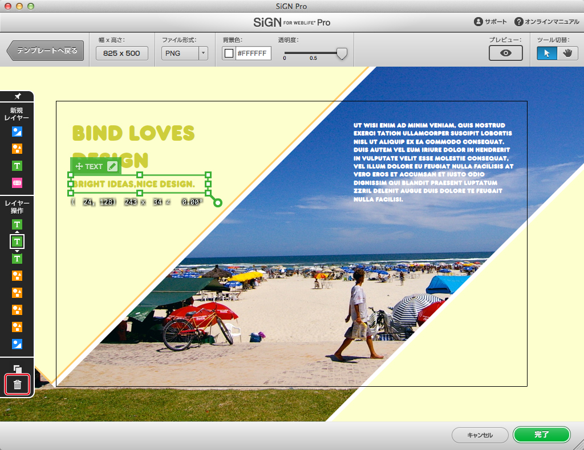The height and width of the screenshot is (450, 584).
Task: Click the キャンセル button
Action: (480, 435)
